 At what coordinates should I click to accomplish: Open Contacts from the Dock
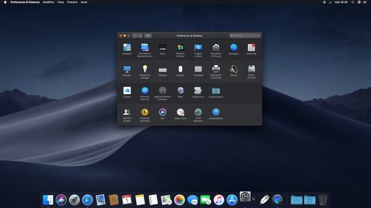click(114, 200)
